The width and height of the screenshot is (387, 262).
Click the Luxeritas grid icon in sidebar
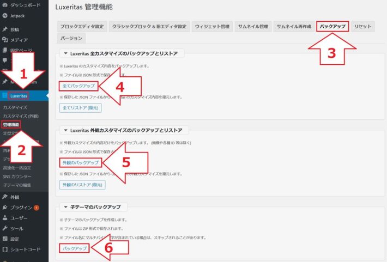click(x=5, y=96)
